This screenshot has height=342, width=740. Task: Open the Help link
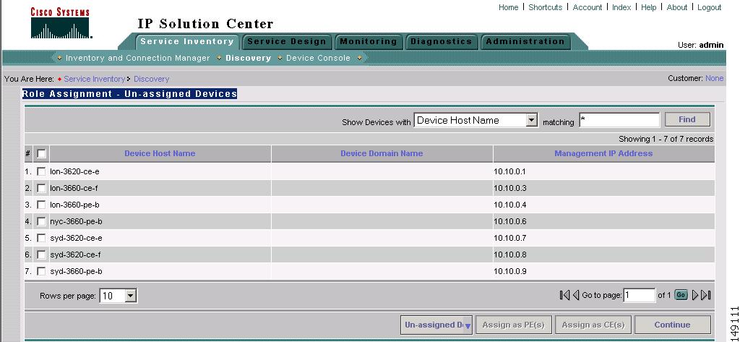pos(648,7)
